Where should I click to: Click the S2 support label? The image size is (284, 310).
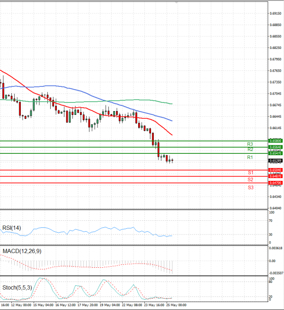250,180
